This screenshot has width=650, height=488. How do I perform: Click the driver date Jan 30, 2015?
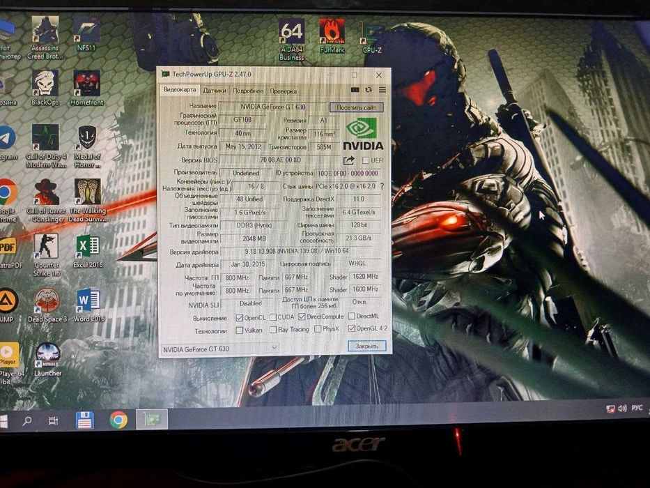[248, 264]
